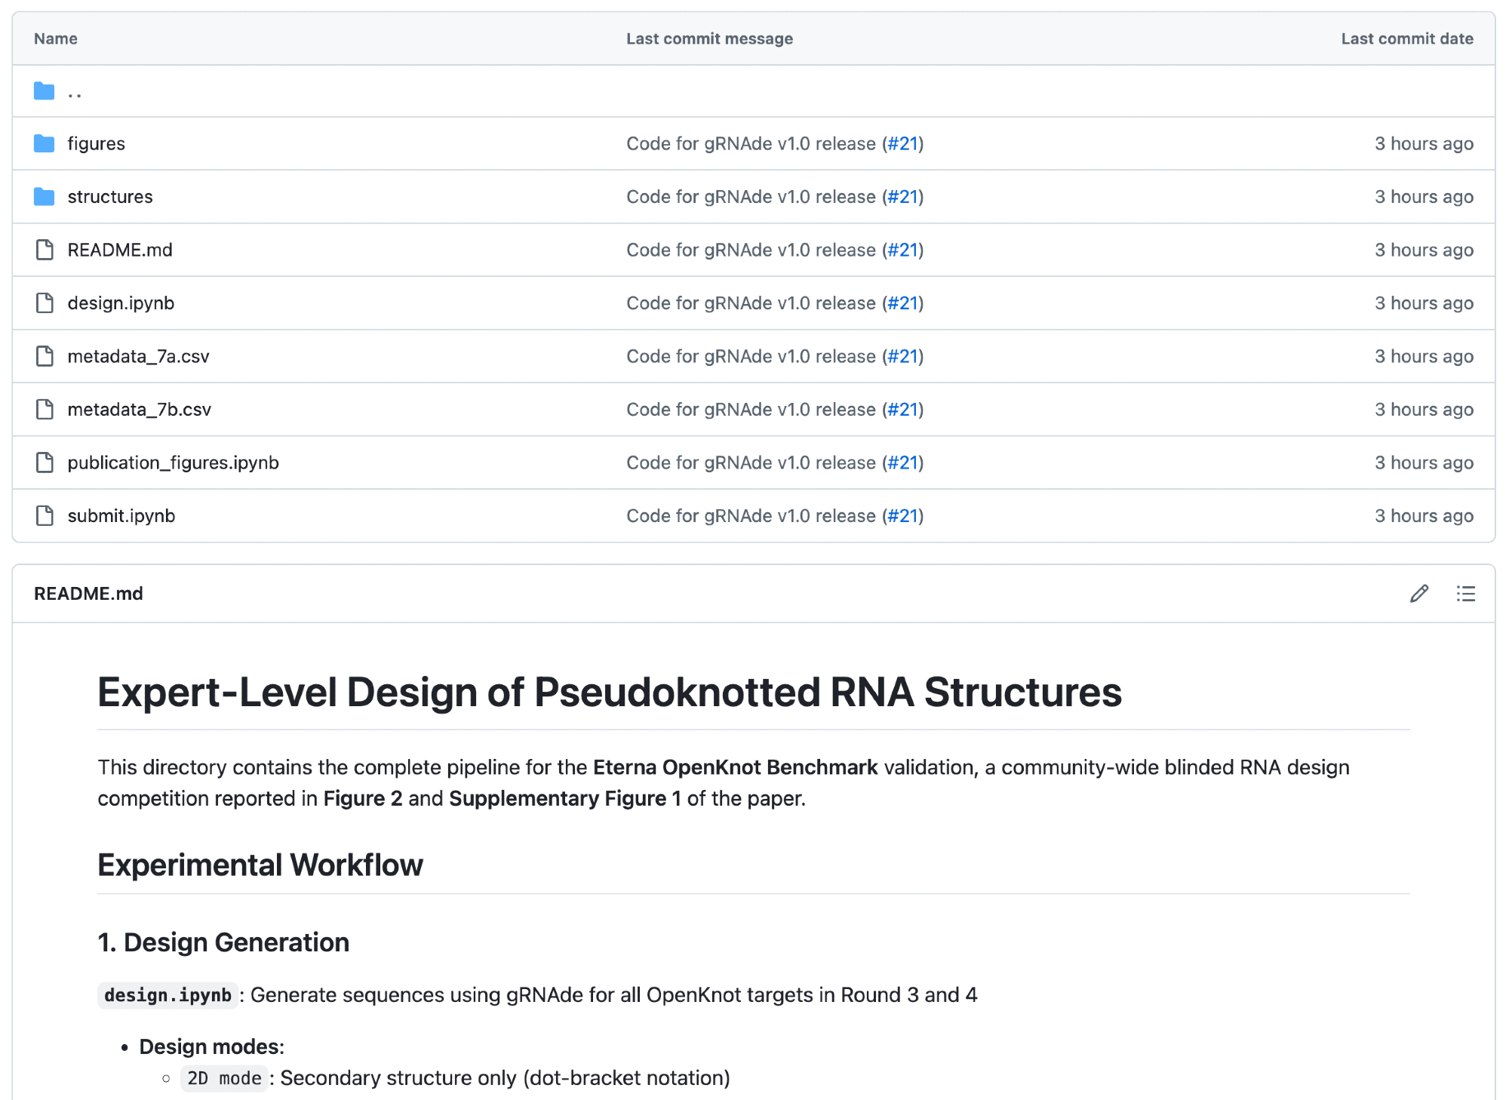Click #21 link in the figures row
This screenshot has height=1100, width=1509.
[903, 143]
